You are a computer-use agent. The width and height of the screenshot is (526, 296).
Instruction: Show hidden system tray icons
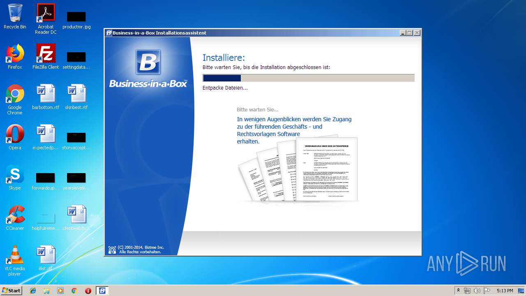[458, 291]
